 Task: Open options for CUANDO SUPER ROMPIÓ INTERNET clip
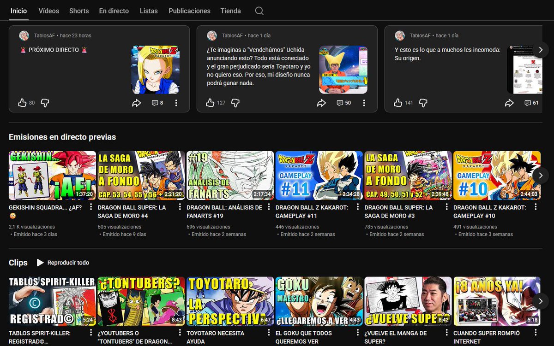coord(536,333)
